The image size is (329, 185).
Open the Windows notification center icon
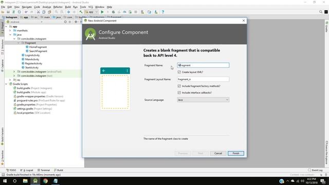tap(323, 181)
